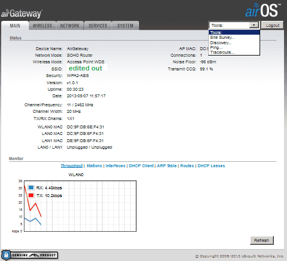Image resolution: width=287 pixels, height=261 pixels.
Task: Select Ping from Tools list
Action: coord(234,48)
